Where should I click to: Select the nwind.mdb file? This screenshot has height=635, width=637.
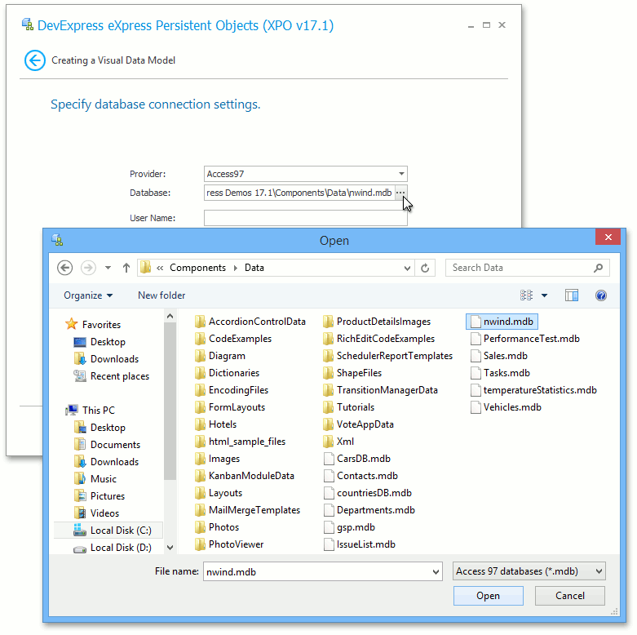click(502, 322)
